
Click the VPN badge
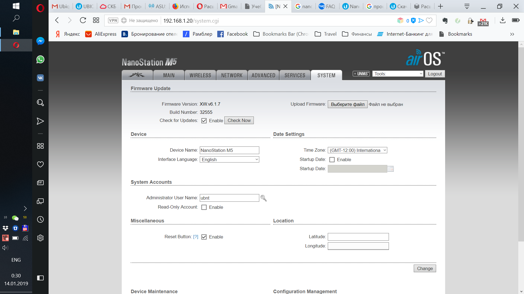[x=113, y=20]
